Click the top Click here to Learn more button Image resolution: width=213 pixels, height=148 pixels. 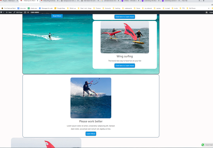[x=125, y=17]
